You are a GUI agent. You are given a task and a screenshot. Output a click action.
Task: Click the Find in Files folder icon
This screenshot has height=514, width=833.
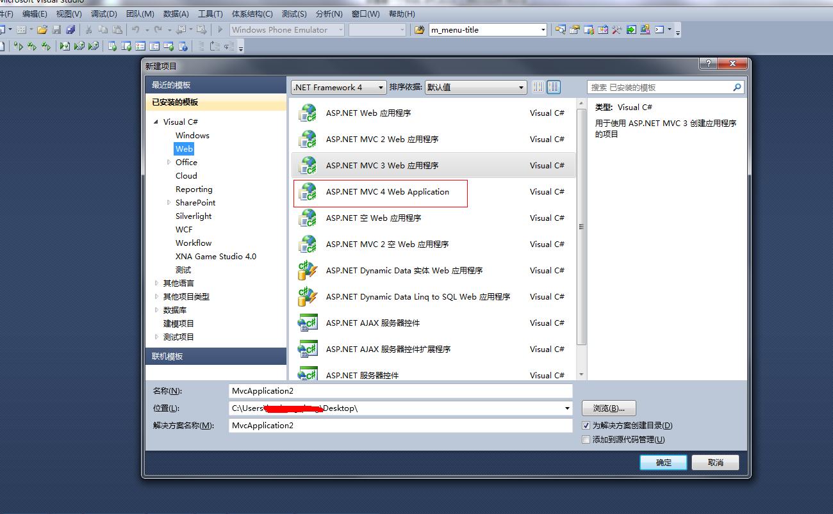click(419, 29)
